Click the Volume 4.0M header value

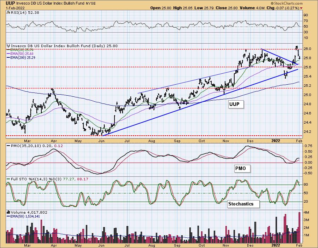[252, 8]
